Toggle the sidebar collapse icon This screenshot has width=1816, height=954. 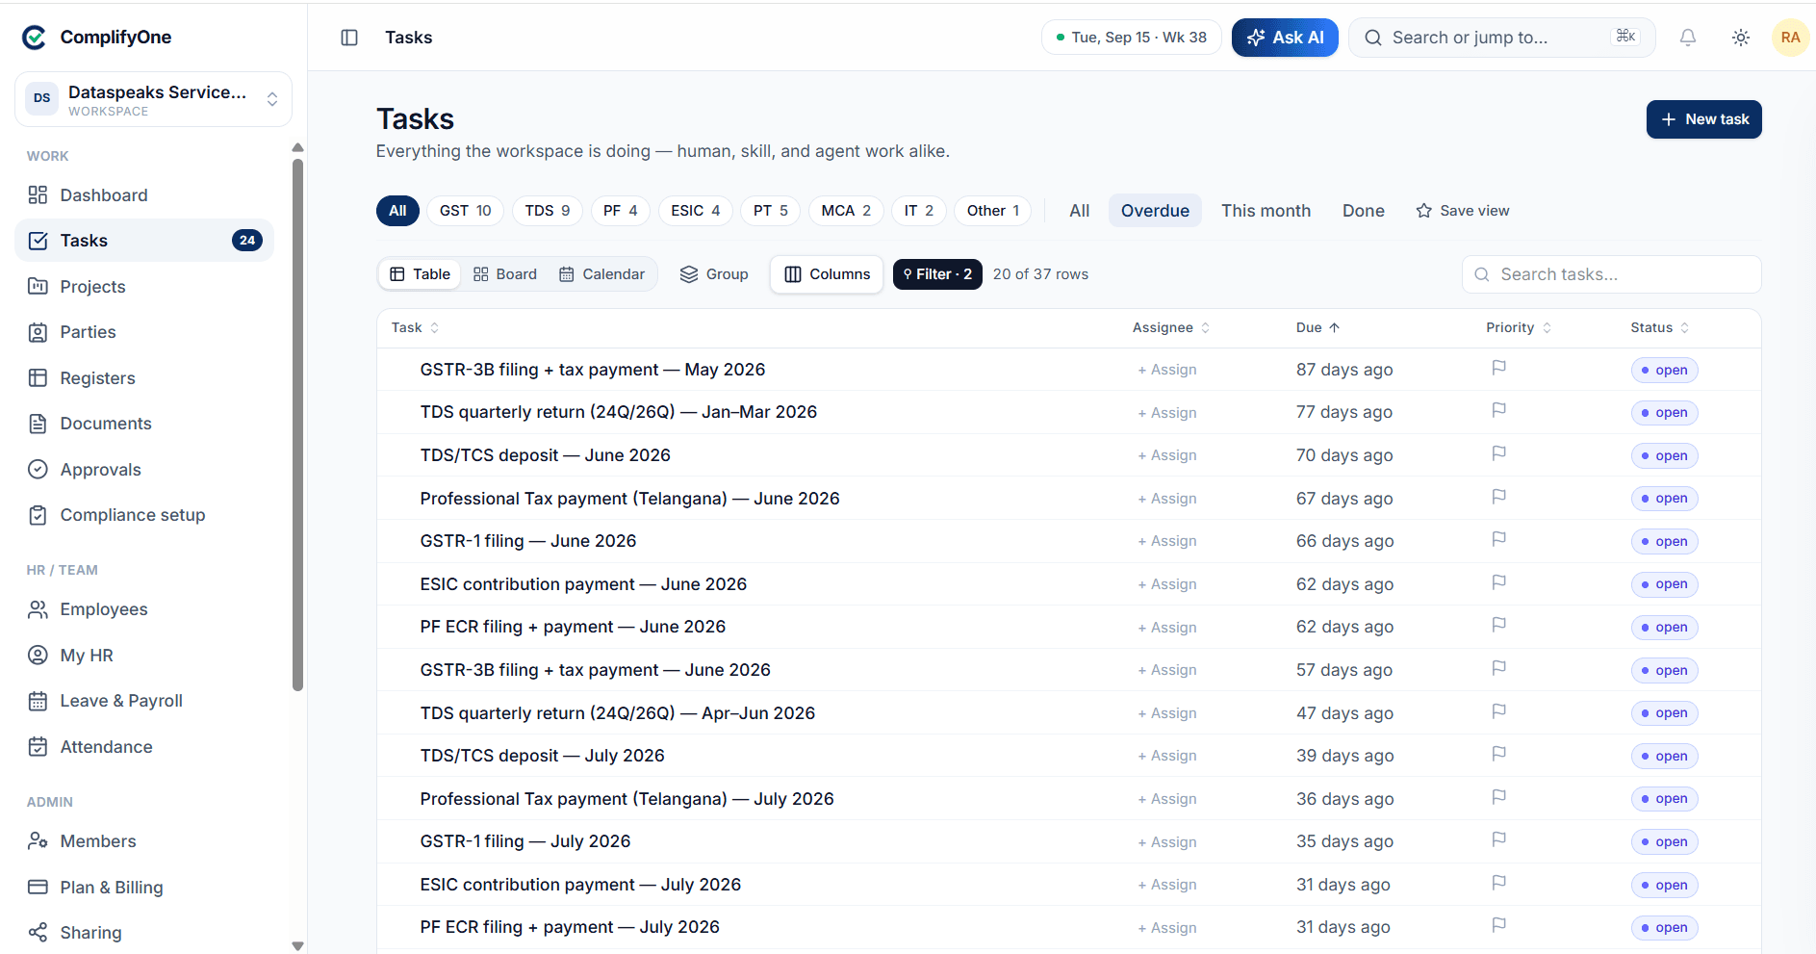point(349,38)
